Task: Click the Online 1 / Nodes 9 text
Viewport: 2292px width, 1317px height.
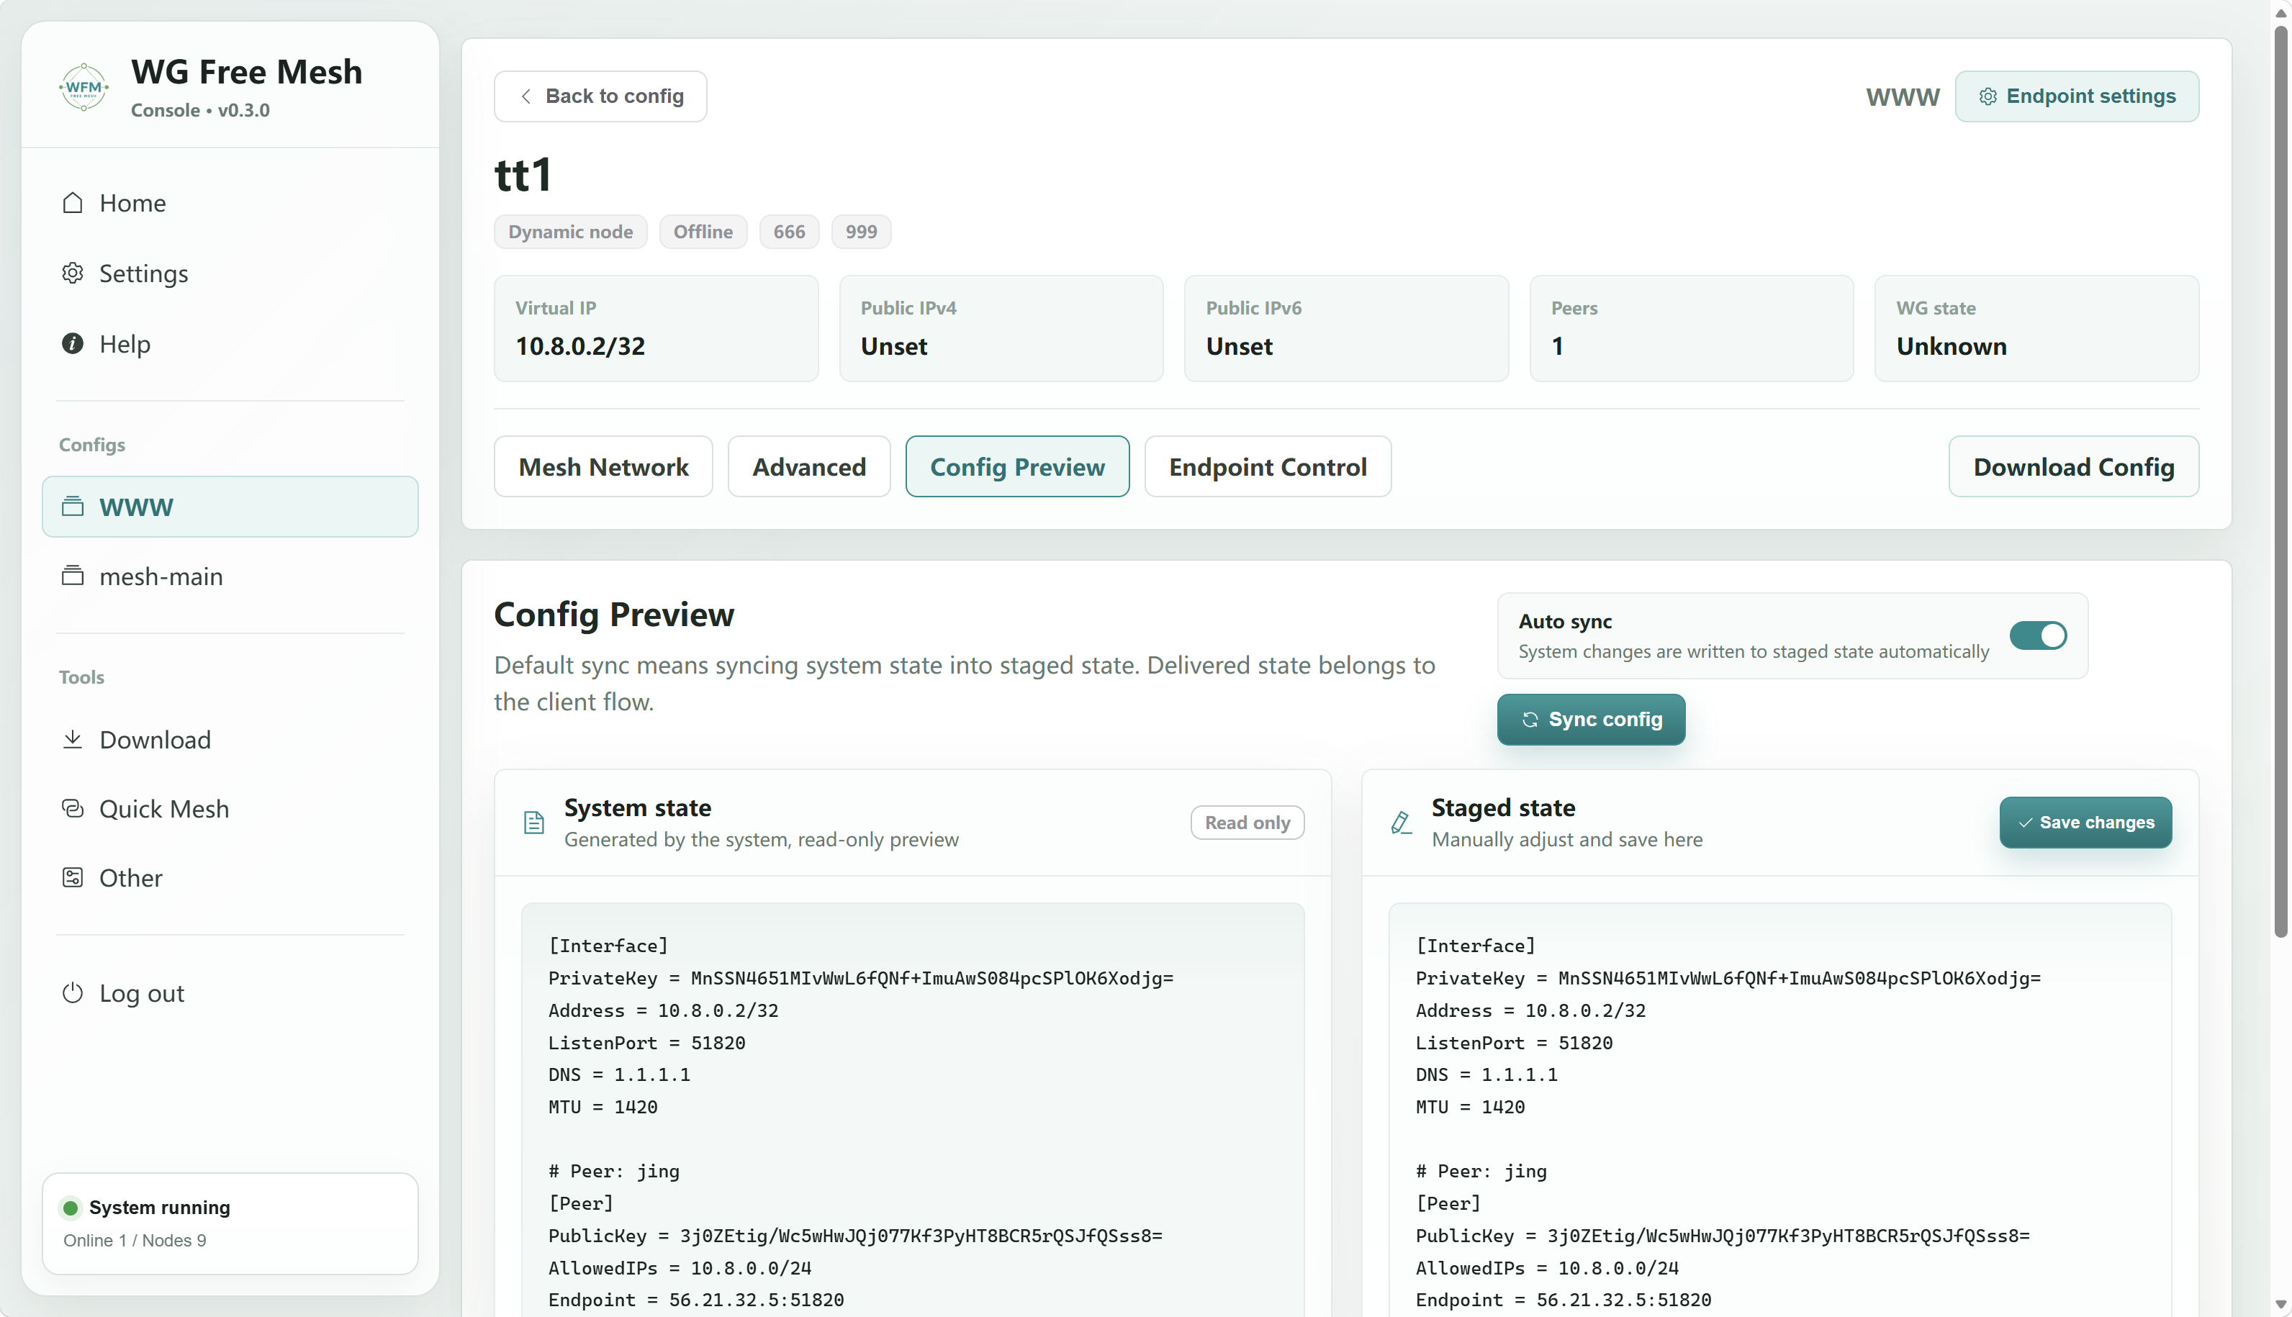Action: click(x=135, y=1240)
